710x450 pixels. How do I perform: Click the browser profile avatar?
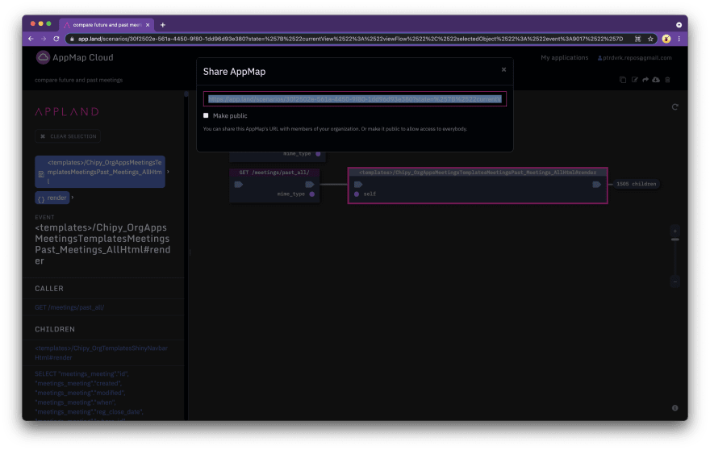tap(666, 39)
